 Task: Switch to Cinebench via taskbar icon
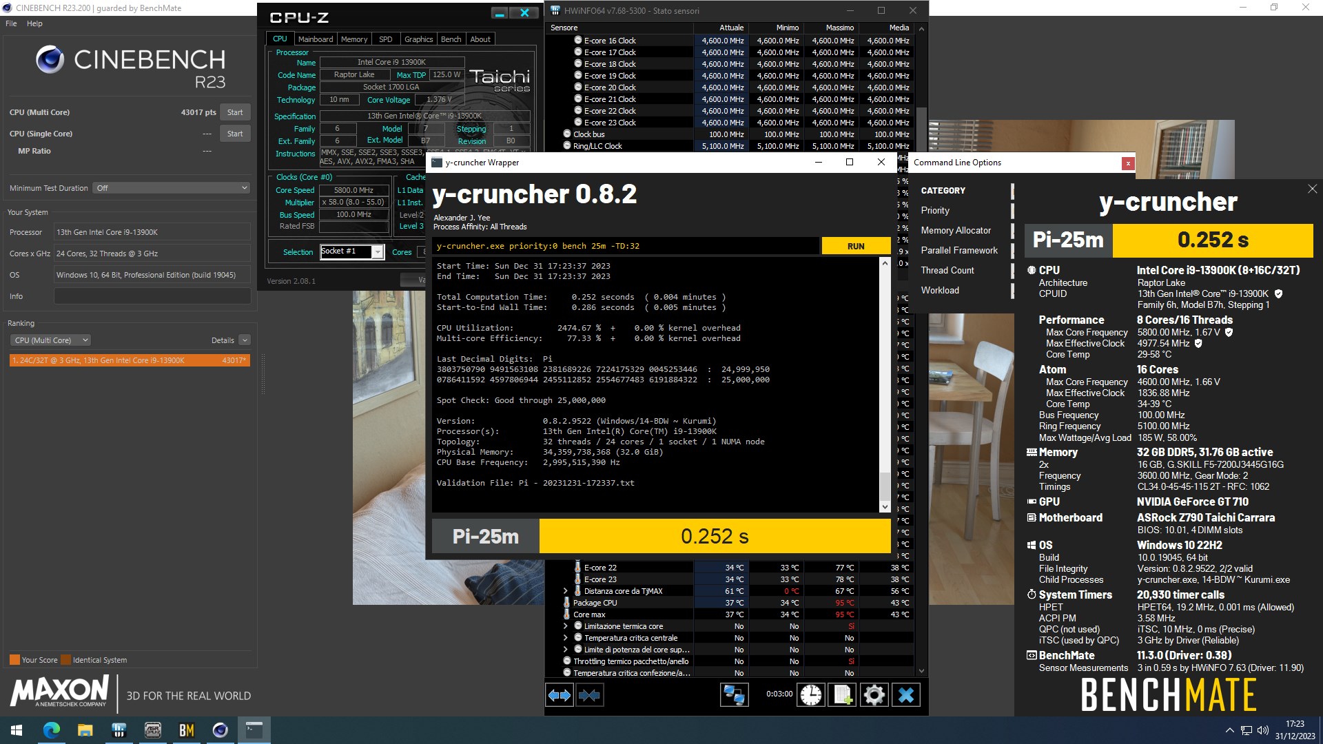pos(220,730)
